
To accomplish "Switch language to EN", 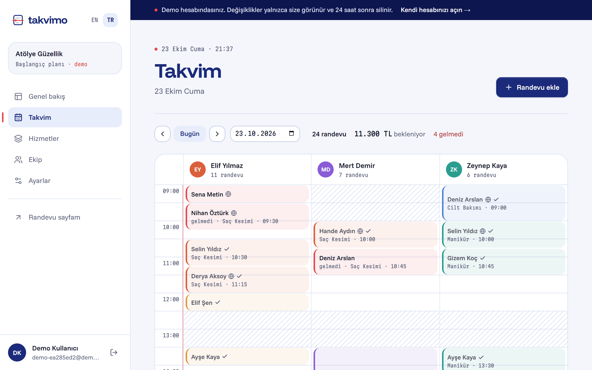I will click(95, 20).
